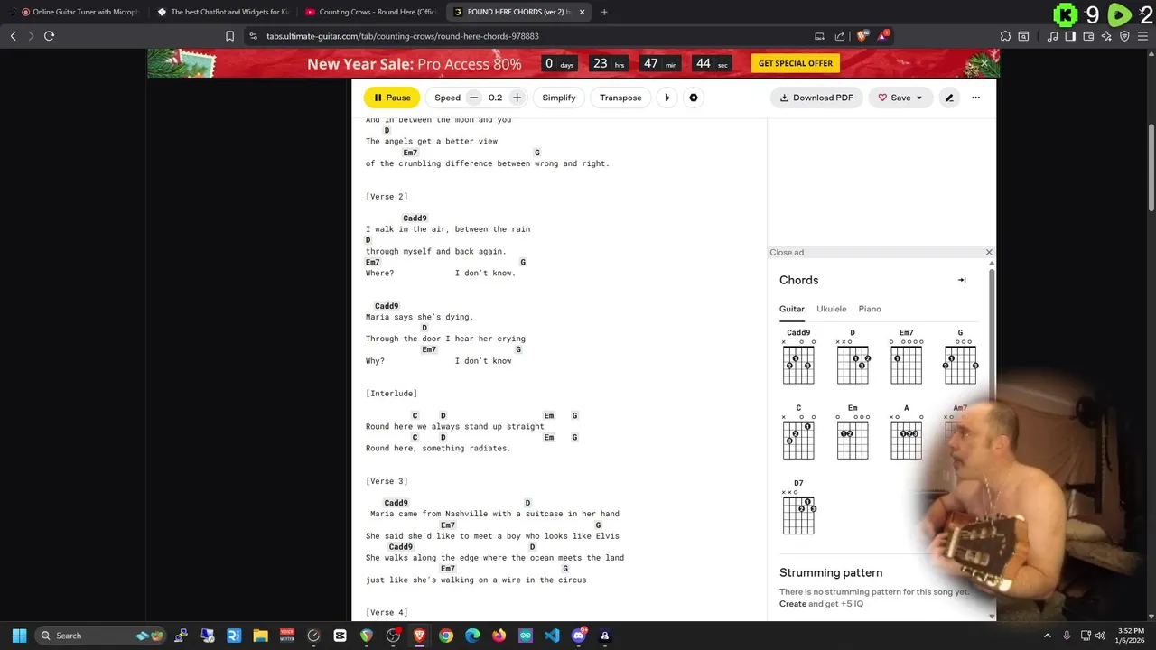Open the tab display settings gear
Image resolution: width=1156 pixels, height=650 pixels.
tap(694, 97)
